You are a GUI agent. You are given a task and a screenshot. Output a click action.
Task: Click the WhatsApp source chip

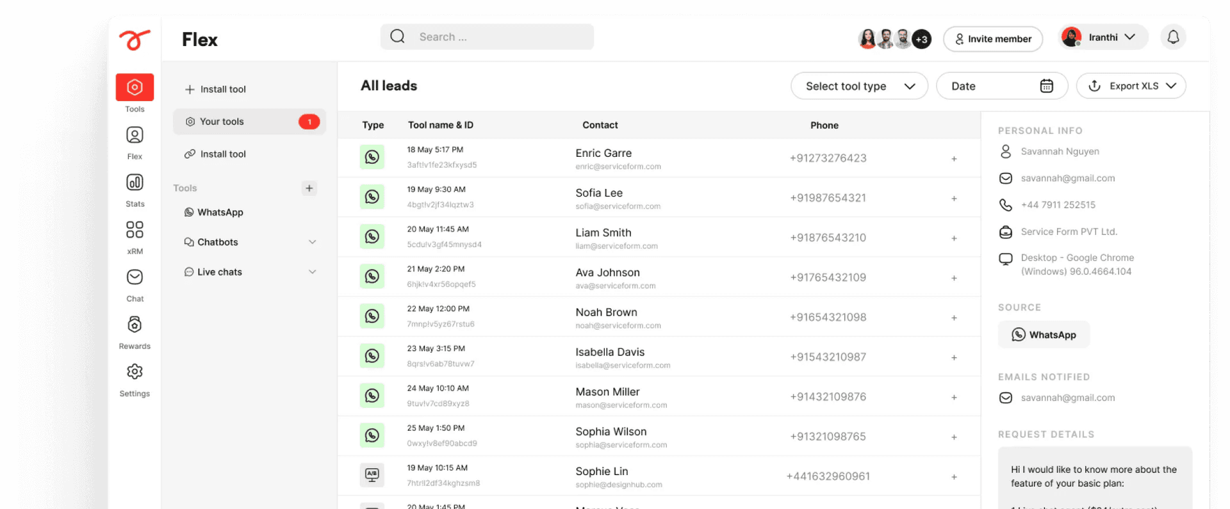1044,334
